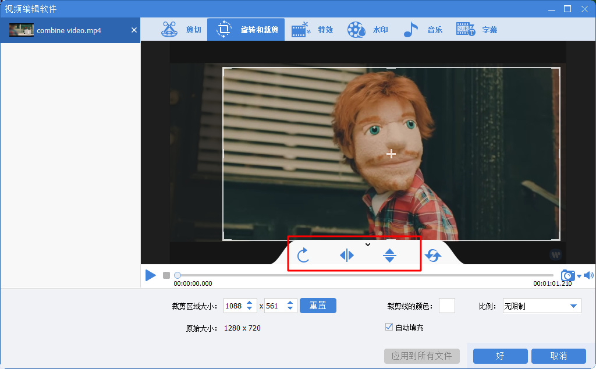Click the playback progress slider handle
The image size is (596, 369).
click(178, 275)
